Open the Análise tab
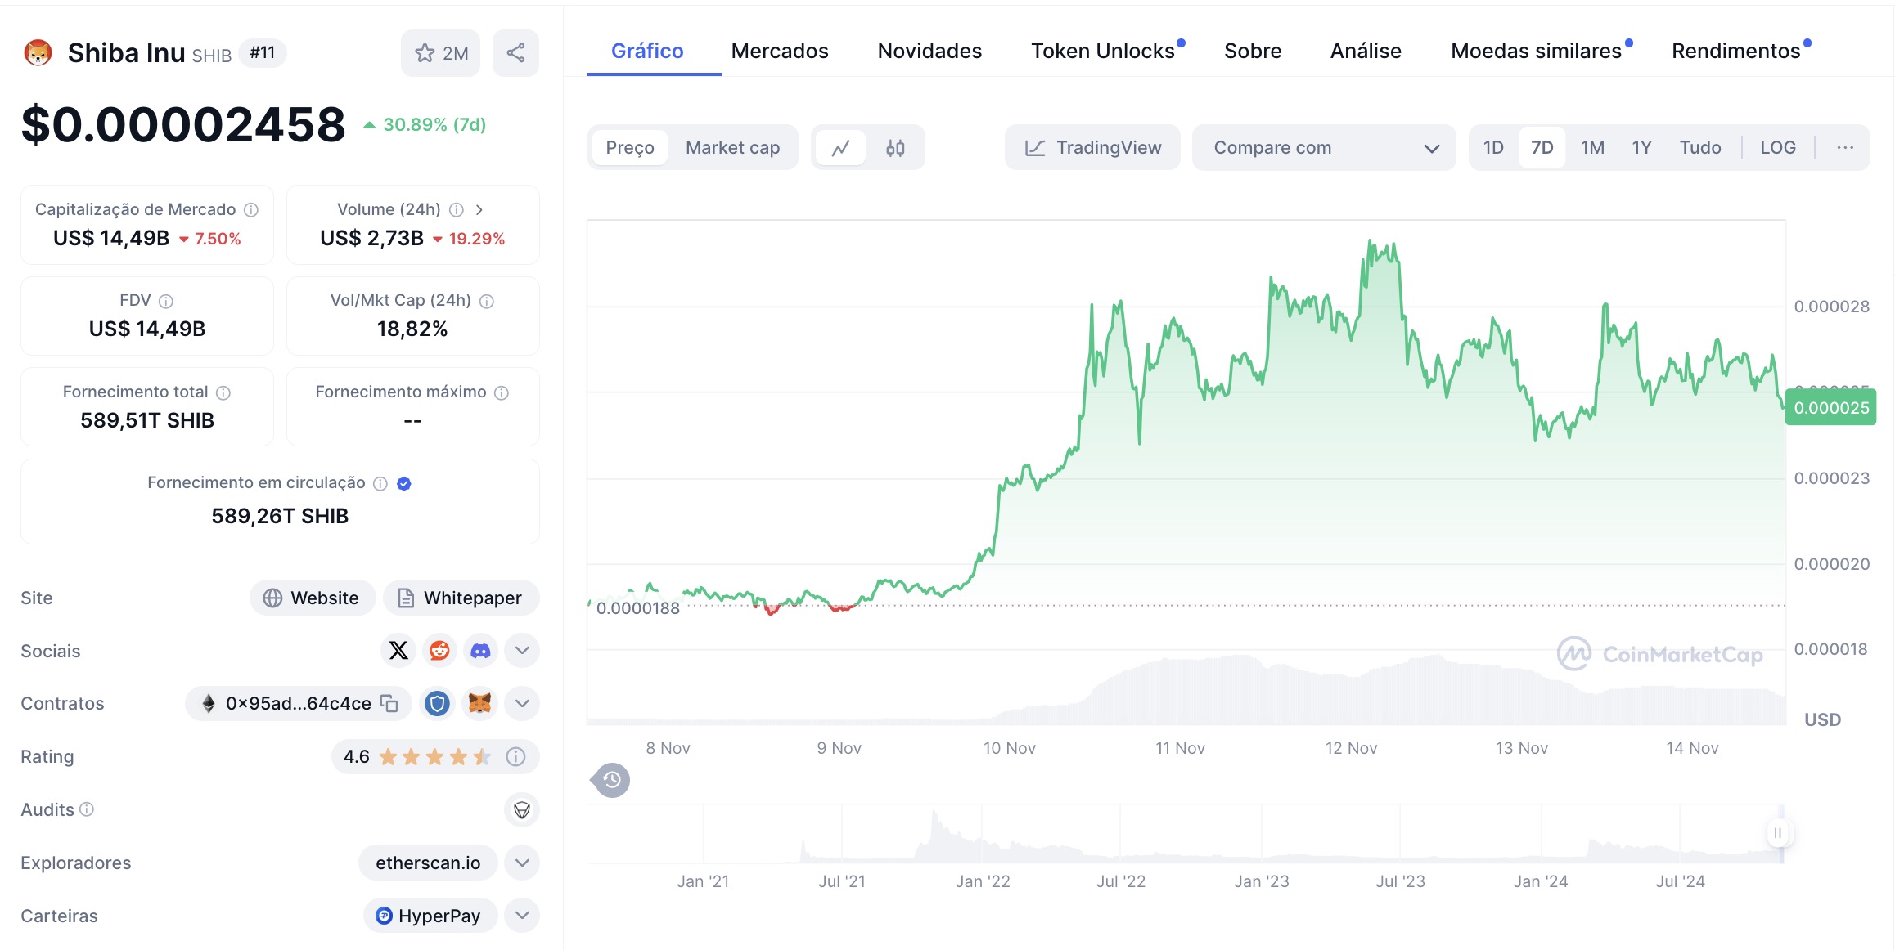This screenshot has width=1895, height=950. pyautogui.click(x=1366, y=52)
